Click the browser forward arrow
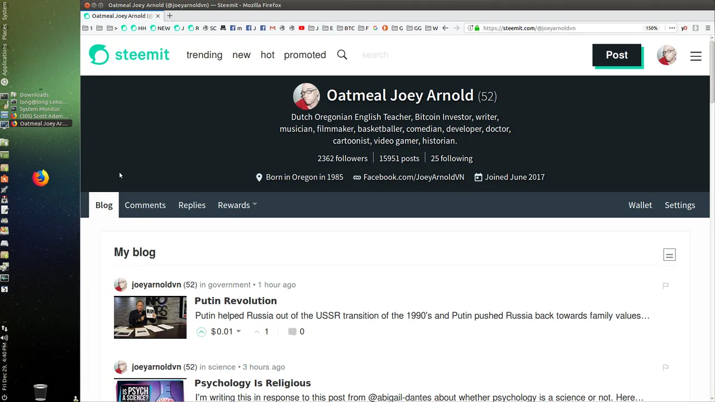Viewport: 715px width, 402px height. click(456, 28)
